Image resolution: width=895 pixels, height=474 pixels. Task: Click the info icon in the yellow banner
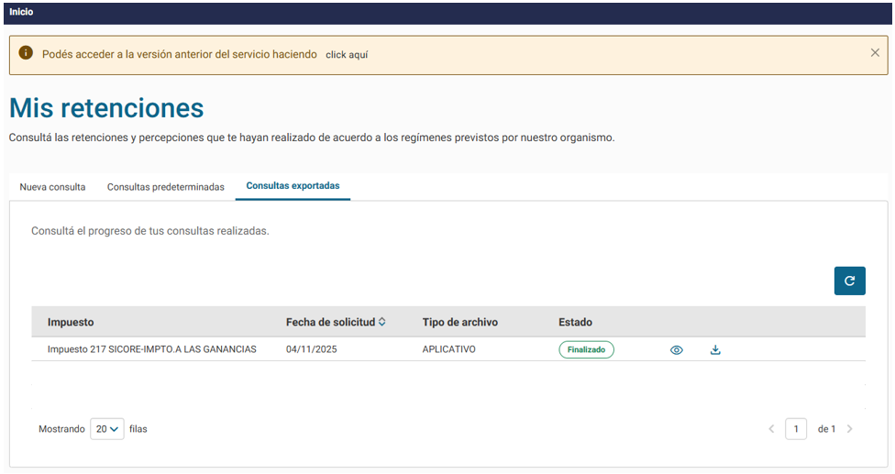(x=26, y=54)
